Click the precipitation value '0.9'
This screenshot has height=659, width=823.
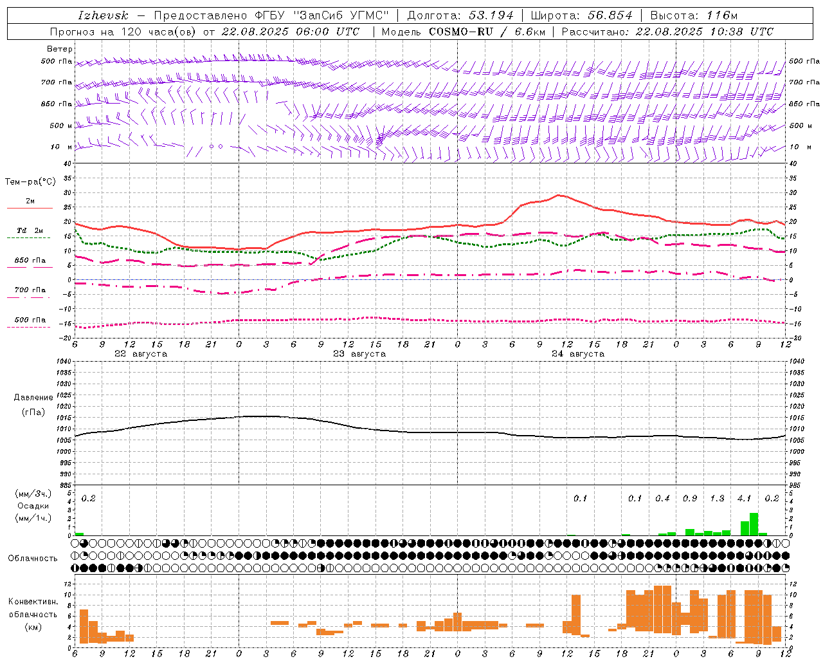pos(690,499)
